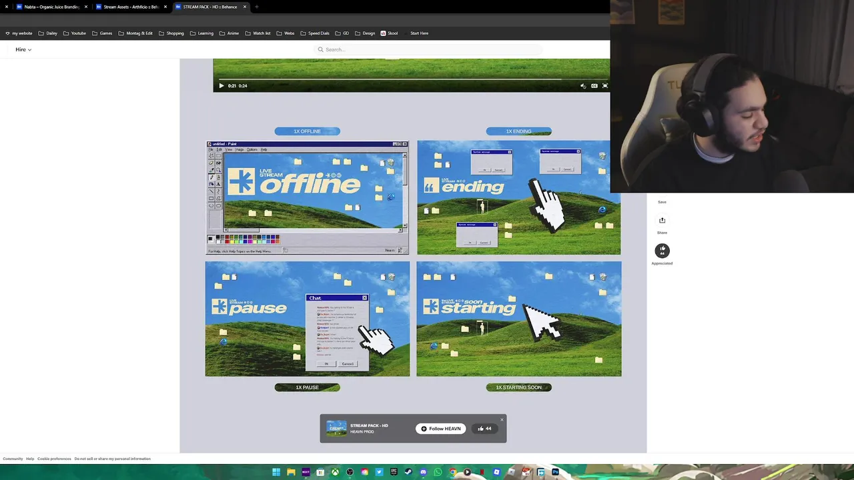The image size is (854, 480).
Task: Open Cookie preferences footer link
Action: click(x=54, y=459)
